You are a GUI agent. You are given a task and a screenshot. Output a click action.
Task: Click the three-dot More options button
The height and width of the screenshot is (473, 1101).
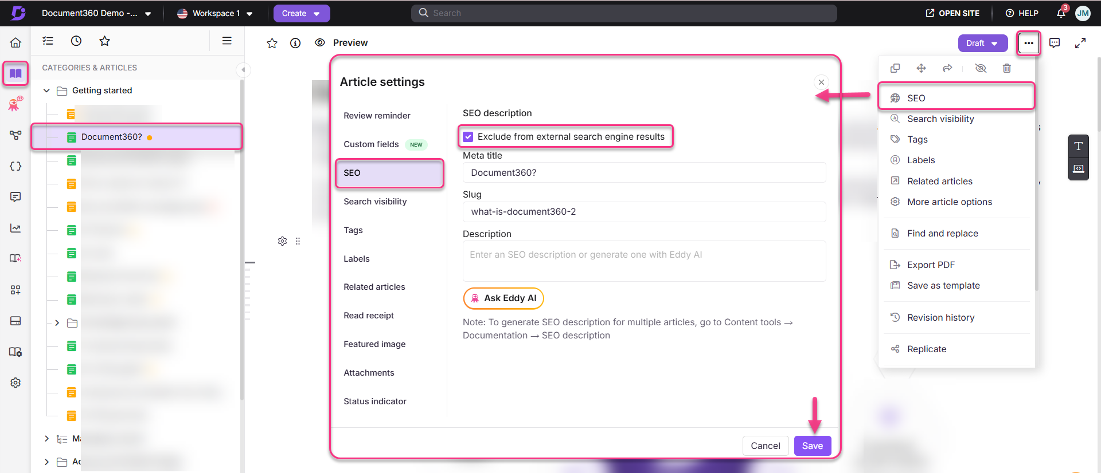1029,43
